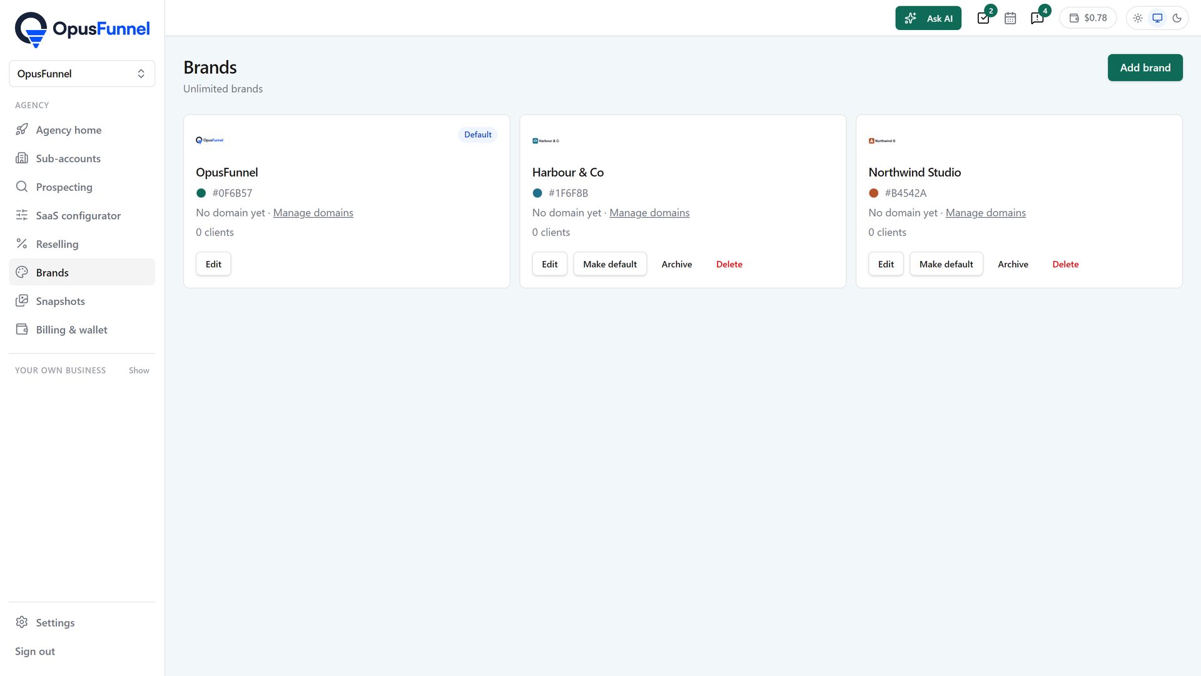Go to SaaS configurator menu item
This screenshot has width=1201, height=676.
point(82,215)
